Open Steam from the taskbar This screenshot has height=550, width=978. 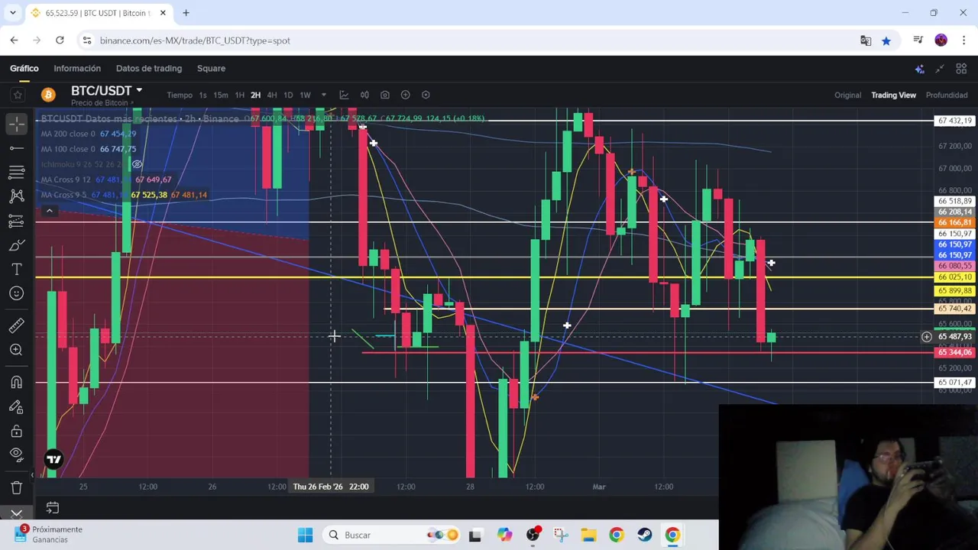pyautogui.click(x=644, y=535)
